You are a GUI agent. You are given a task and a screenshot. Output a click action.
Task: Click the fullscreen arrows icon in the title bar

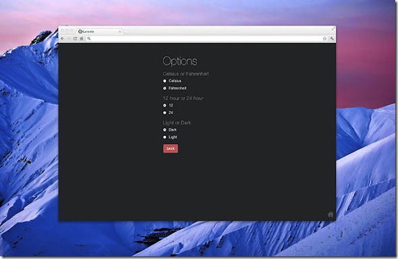tap(333, 29)
